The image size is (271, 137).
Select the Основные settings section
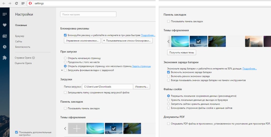click(x=21, y=25)
